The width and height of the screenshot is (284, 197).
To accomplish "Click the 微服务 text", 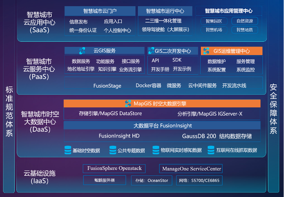I will point(174,86).
